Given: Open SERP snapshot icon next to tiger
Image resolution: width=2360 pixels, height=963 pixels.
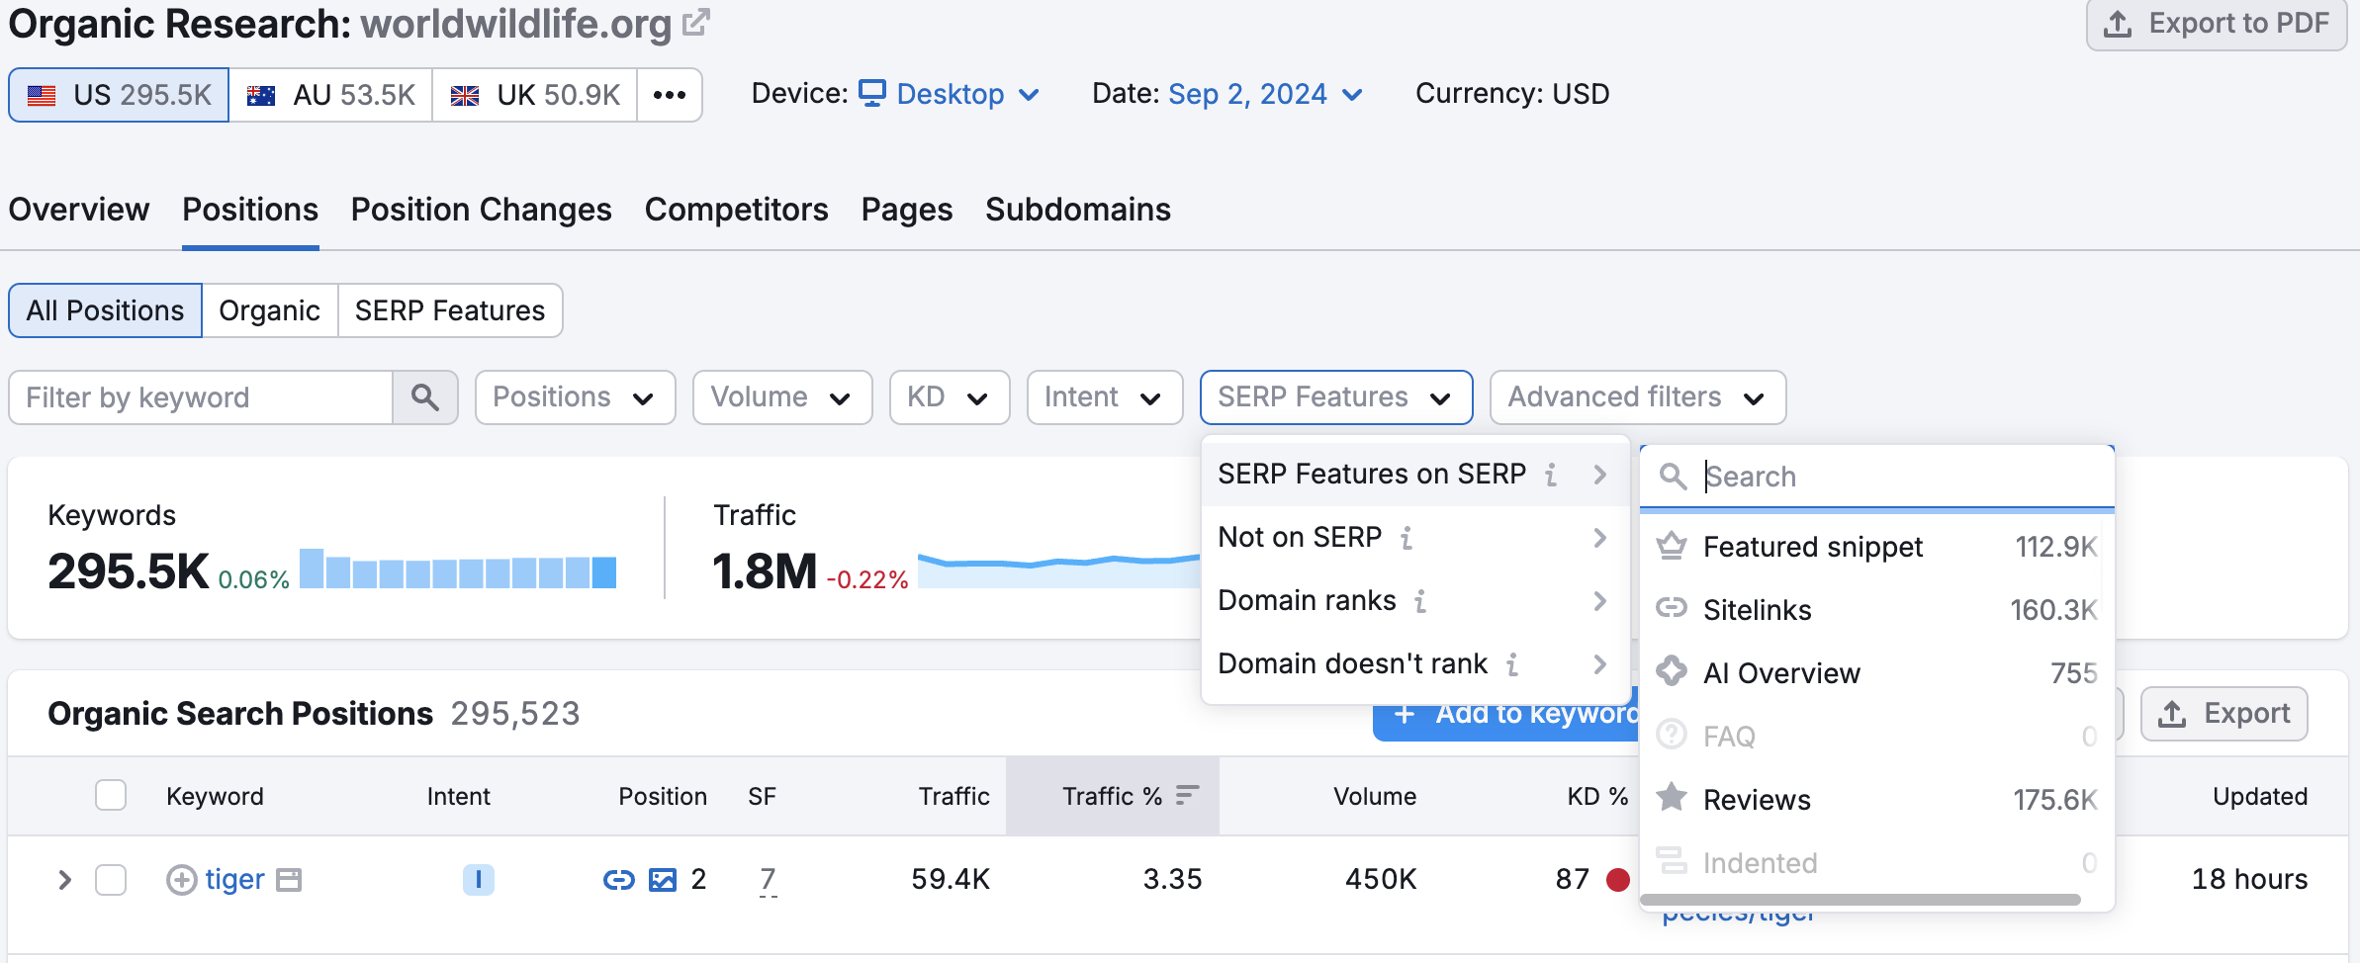Looking at the screenshot, I should pos(289,879).
